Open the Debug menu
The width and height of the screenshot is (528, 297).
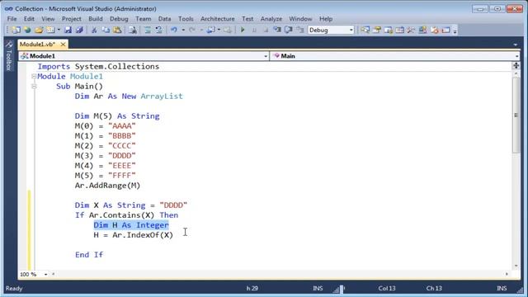119,19
